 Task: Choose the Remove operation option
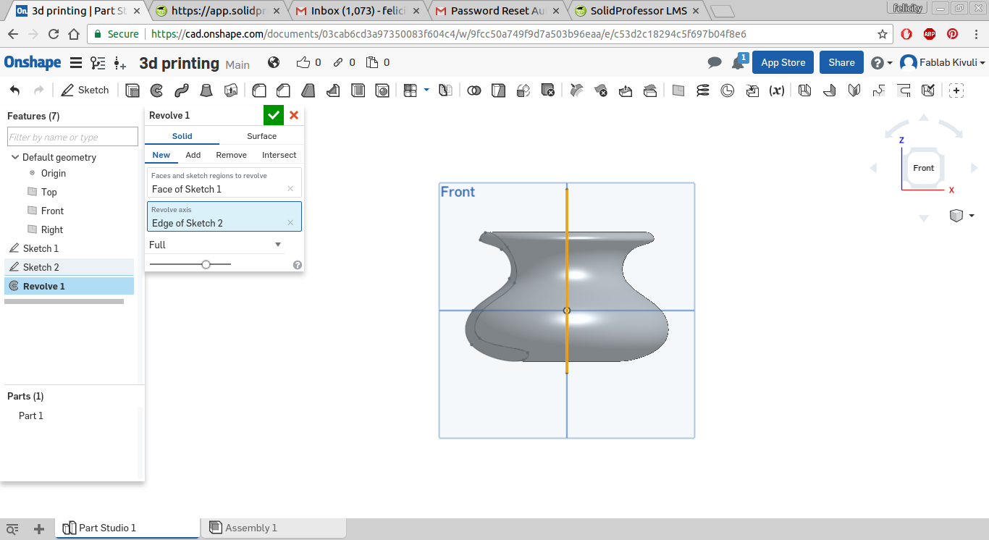231,155
